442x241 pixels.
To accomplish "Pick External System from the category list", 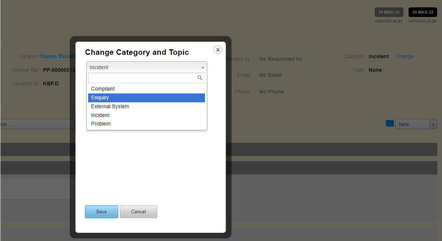I will pyautogui.click(x=110, y=106).
